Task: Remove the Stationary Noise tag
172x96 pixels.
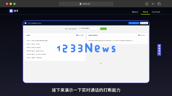Action: coord(89,28)
